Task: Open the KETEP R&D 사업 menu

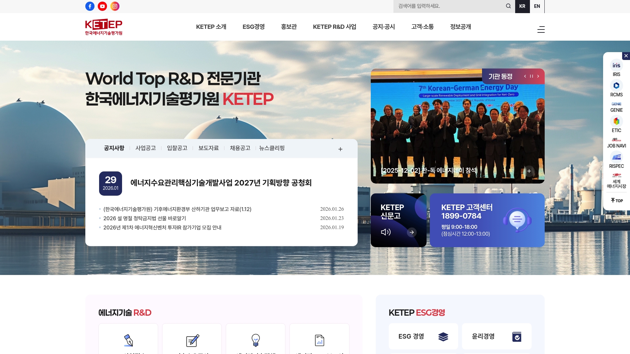Action: (x=335, y=27)
